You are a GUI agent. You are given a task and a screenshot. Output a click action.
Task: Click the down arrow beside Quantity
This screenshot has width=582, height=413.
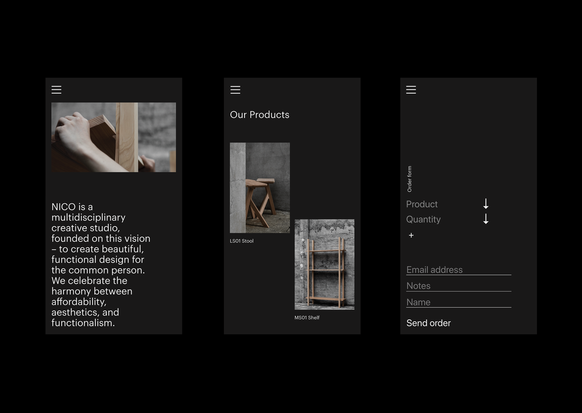tap(486, 219)
